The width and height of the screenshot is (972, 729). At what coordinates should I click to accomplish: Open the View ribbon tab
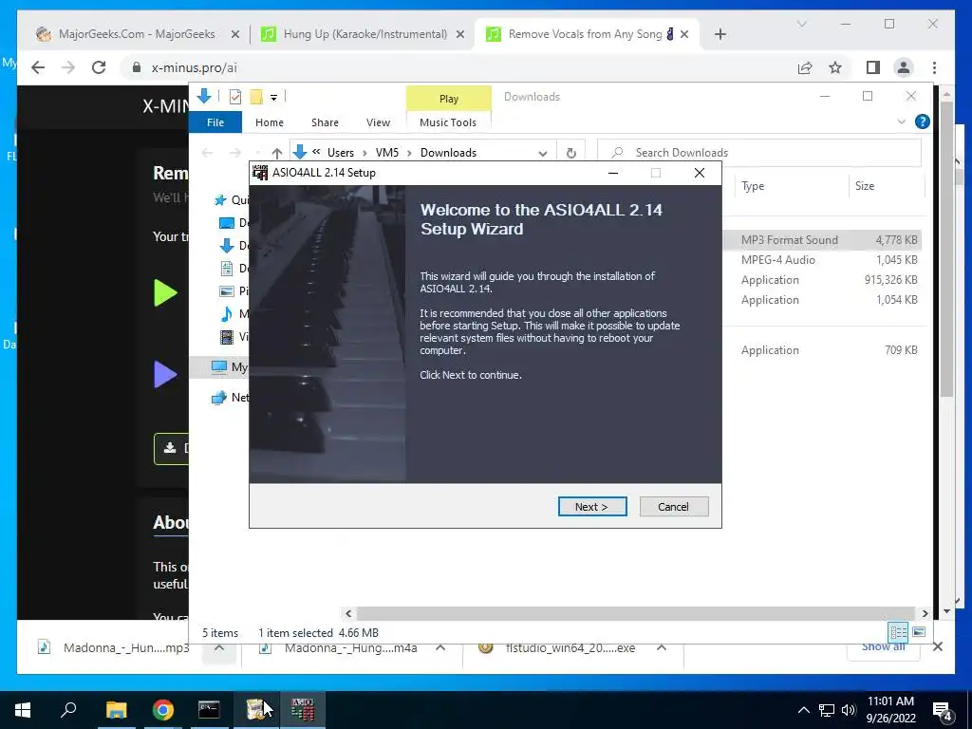click(x=378, y=122)
